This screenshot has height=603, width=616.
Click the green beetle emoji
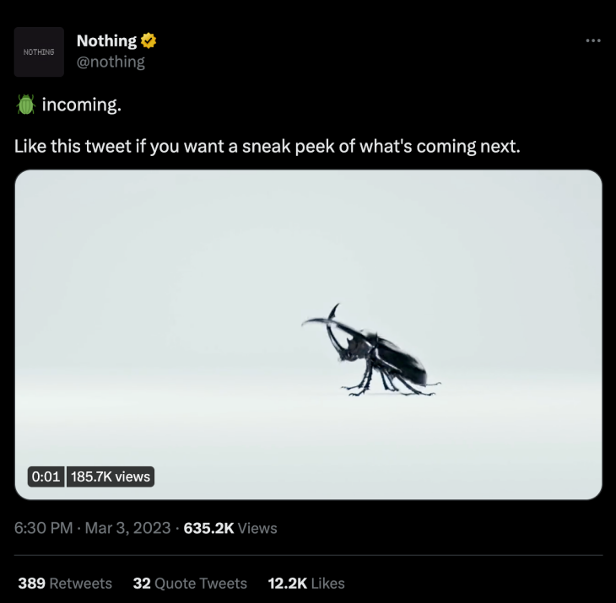pyautogui.click(x=26, y=105)
